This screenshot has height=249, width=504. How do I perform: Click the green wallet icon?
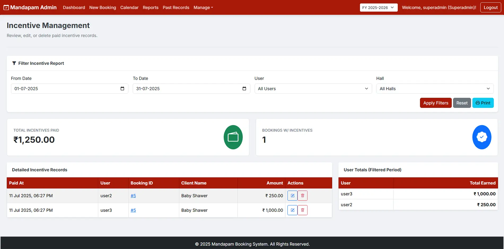(233, 137)
